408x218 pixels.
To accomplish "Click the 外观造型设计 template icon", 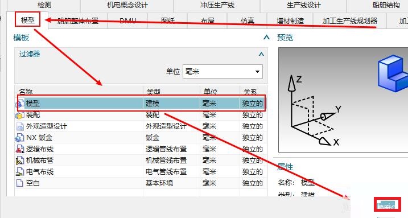I will pos(20,126).
